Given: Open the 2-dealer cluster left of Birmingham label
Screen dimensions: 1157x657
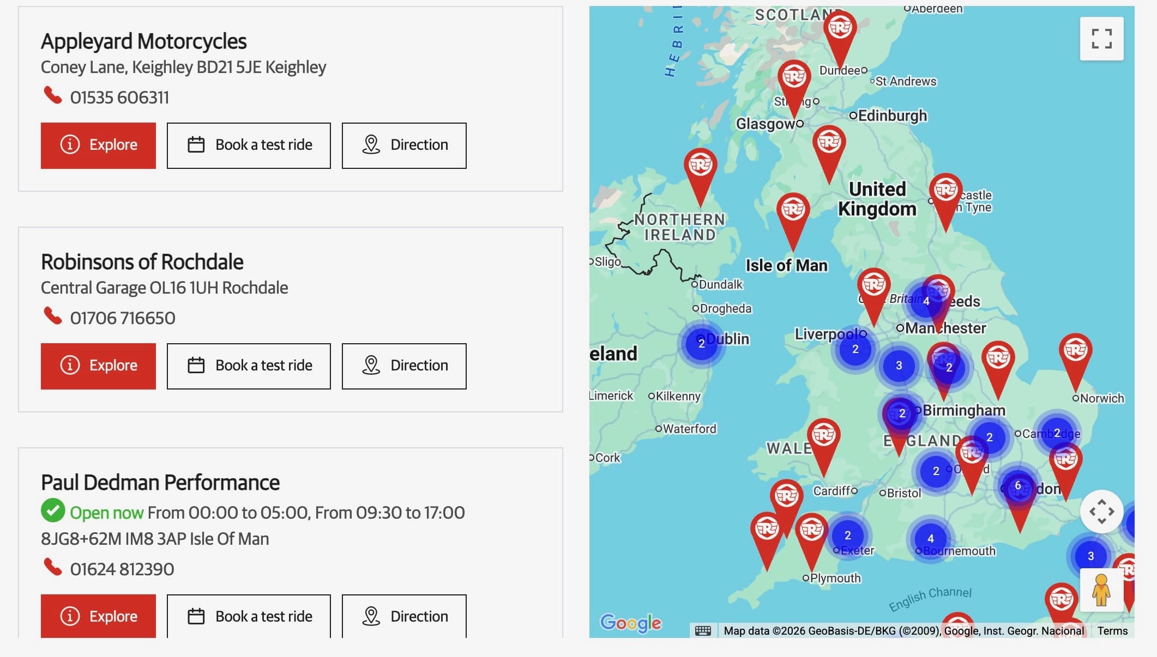Looking at the screenshot, I should (x=902, y=413).
